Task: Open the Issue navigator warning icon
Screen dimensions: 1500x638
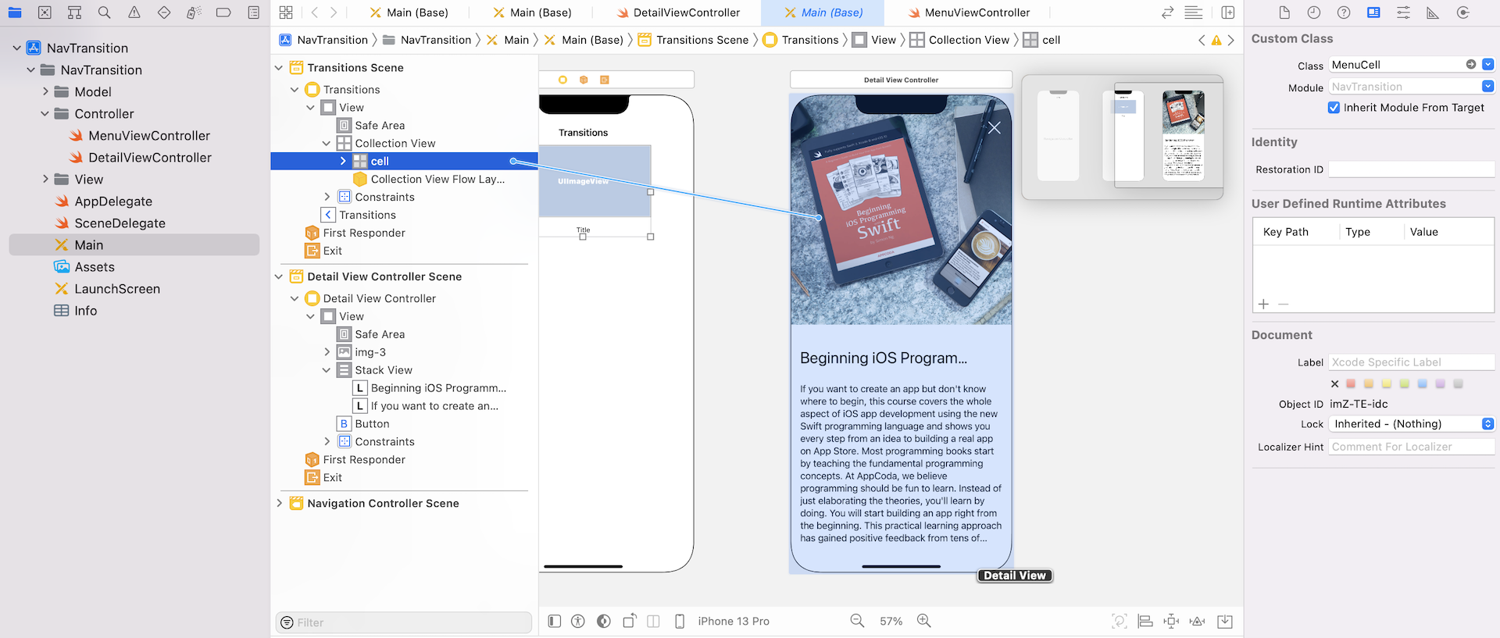Action: pos(134,12)
